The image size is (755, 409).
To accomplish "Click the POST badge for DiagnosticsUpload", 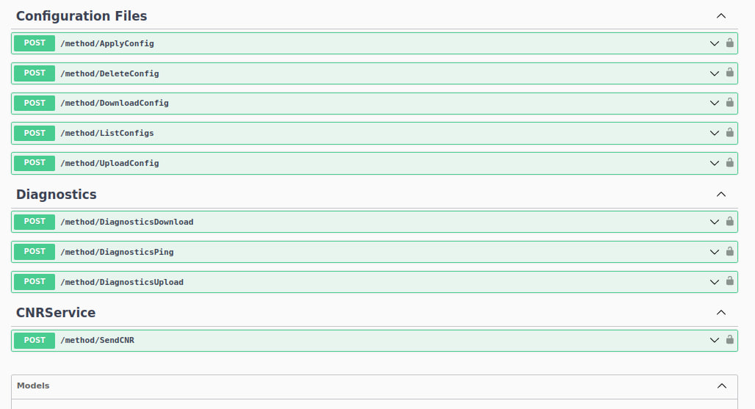I will pyautogui.click(x=35, y=282).
